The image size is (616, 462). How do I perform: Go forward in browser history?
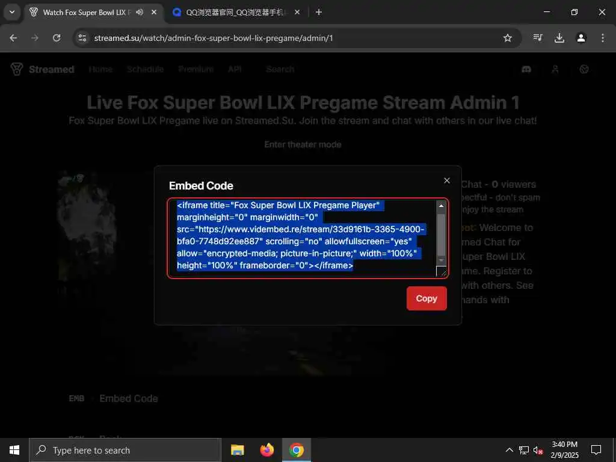click(x=35, y=38)
